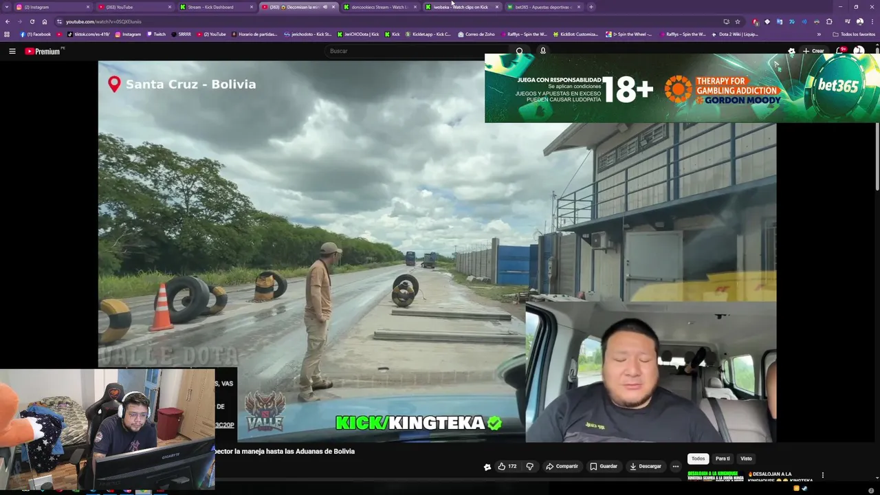
Task: Select the Todos filter chip
Action: (x=698, y=459)
